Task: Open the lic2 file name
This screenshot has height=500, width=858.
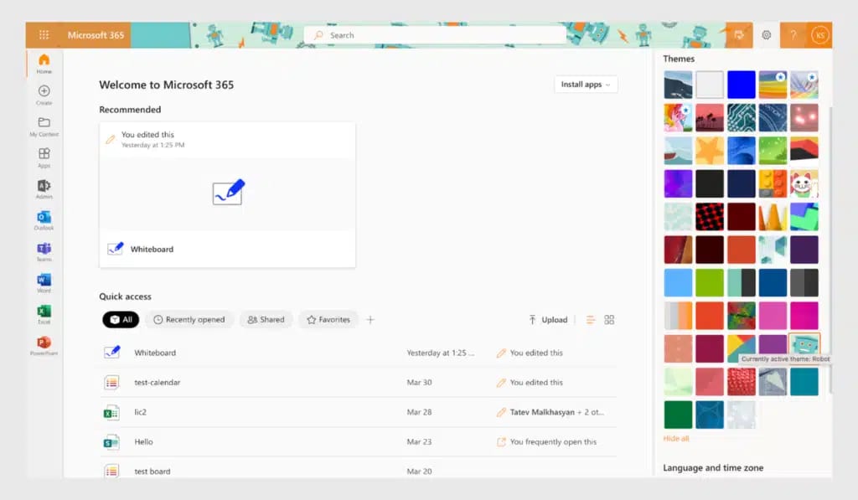Action: pos(140,412)
